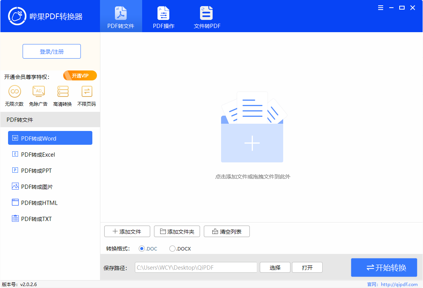Open the PDF转成PPT conversion option
The width and height of the screenshot is (423, 288).
coord(50,170)
